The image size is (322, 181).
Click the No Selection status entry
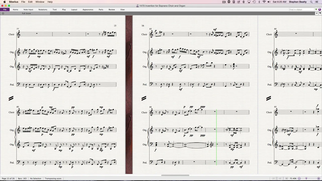coord(36,178)
